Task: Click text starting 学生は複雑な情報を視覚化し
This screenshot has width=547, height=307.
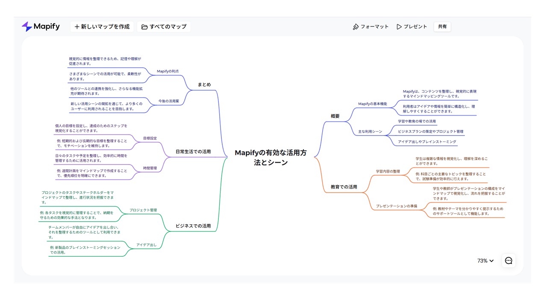Action: [x=452, y=161]
